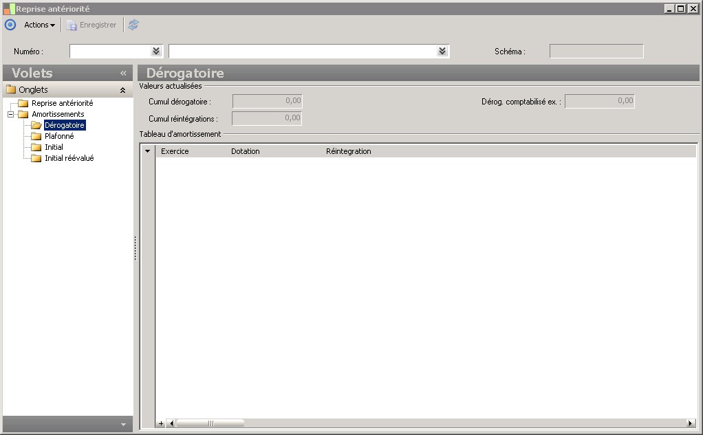Collapse the Amortissements tree node

[11, 114]
